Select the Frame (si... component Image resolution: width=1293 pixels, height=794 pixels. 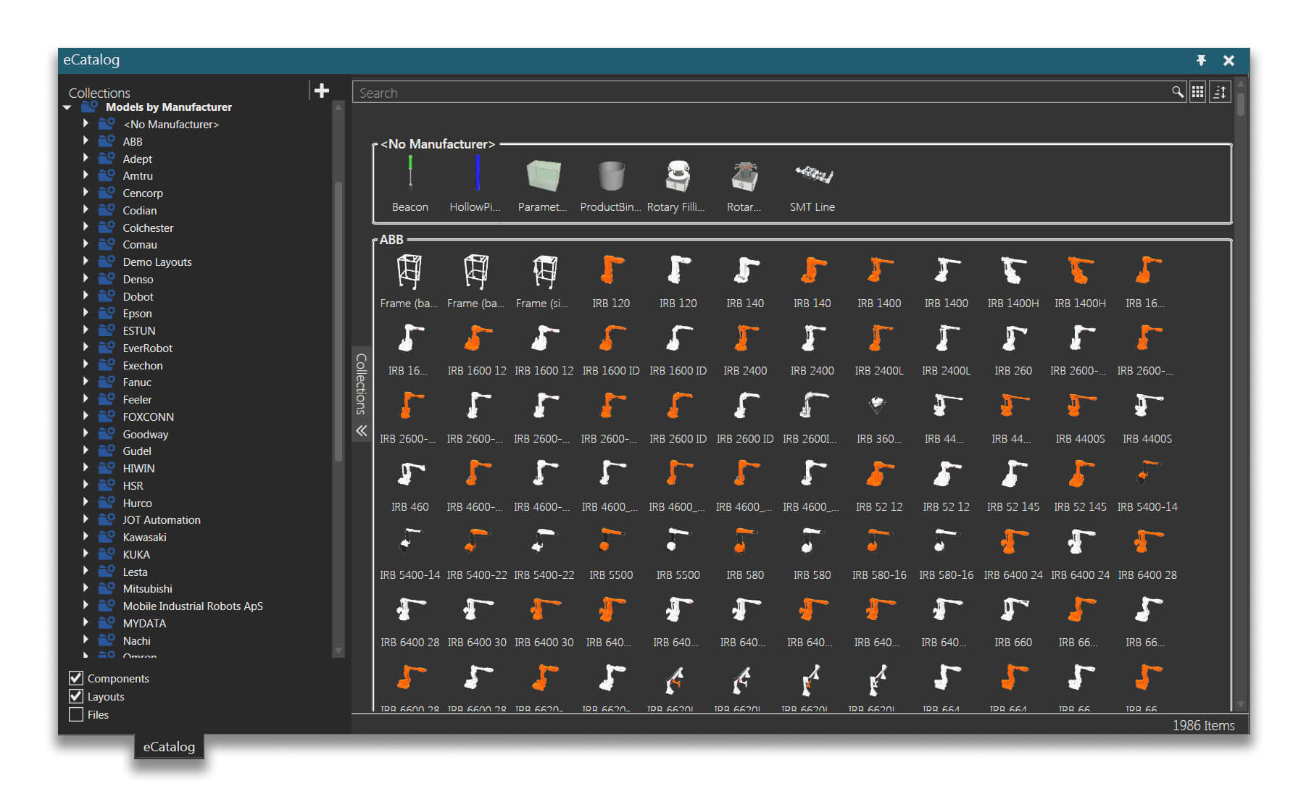[543, 282]
